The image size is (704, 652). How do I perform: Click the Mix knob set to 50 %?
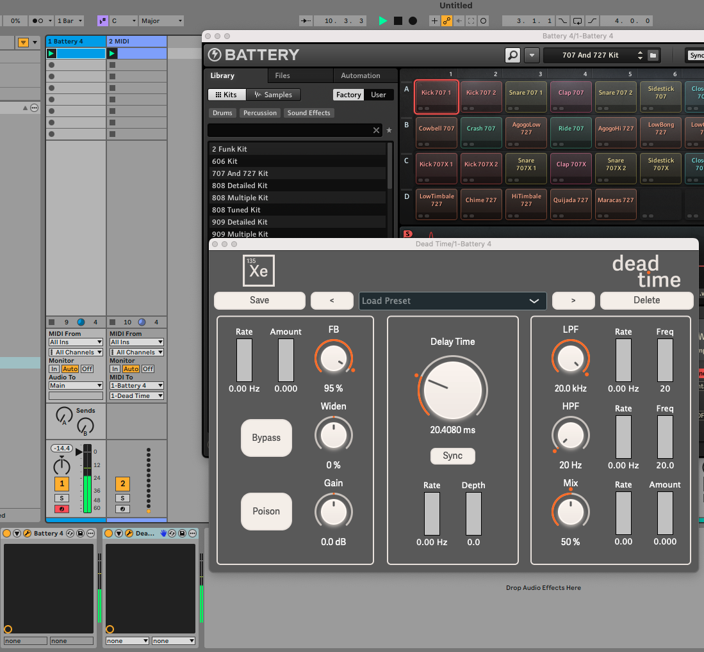click(x=570, y=512)
